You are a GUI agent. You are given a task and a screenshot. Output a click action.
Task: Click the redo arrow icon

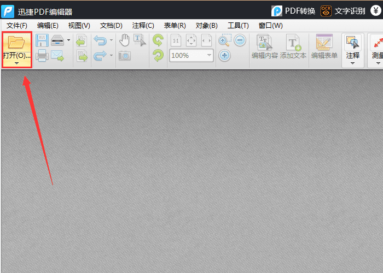pos(100,56)
